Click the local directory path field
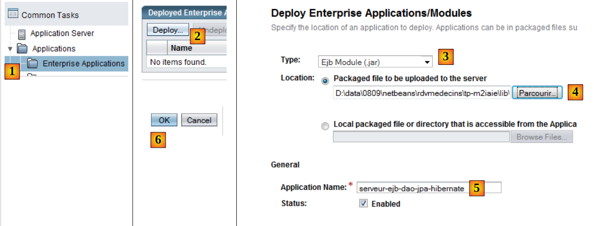 [421, 137]
